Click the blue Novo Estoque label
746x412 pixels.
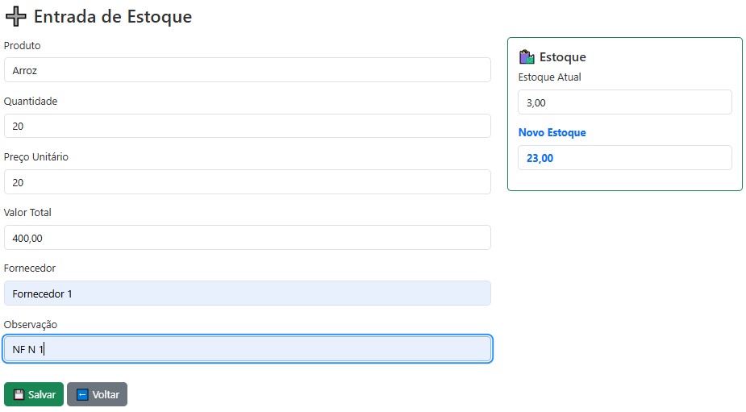coord(552,132)
